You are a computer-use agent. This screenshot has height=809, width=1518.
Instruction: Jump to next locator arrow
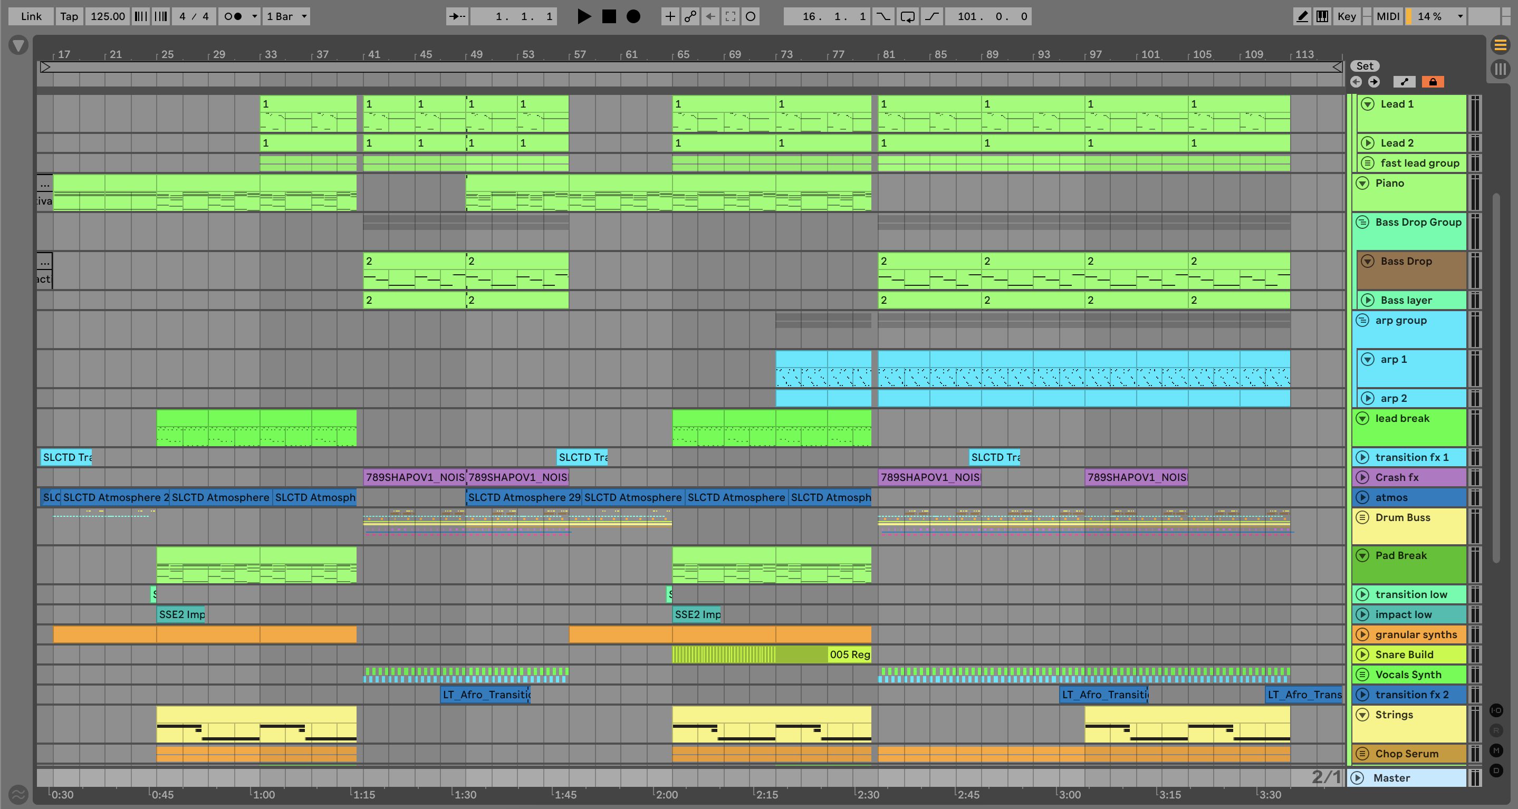(1373, 82)
